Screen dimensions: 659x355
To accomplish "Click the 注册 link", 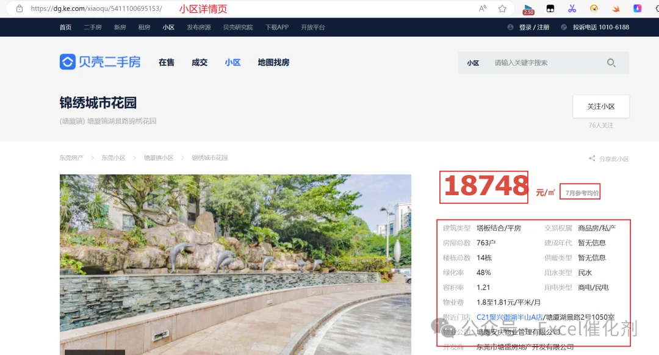I will click(x=543, y=27).
